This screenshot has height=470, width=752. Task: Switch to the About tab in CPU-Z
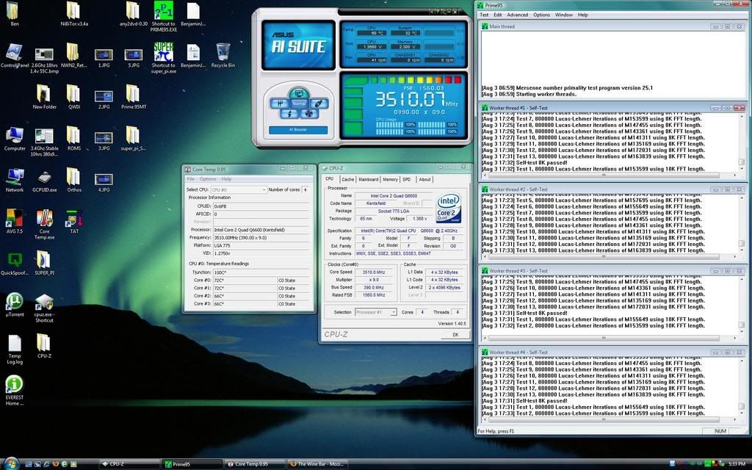(x=424, y=179)
